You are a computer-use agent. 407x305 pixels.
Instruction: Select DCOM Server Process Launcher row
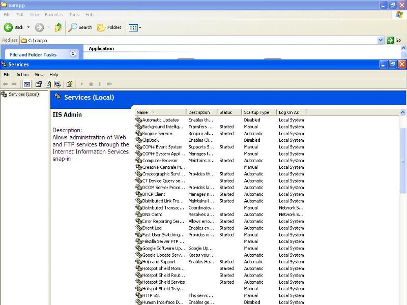[x=221, y=187]
